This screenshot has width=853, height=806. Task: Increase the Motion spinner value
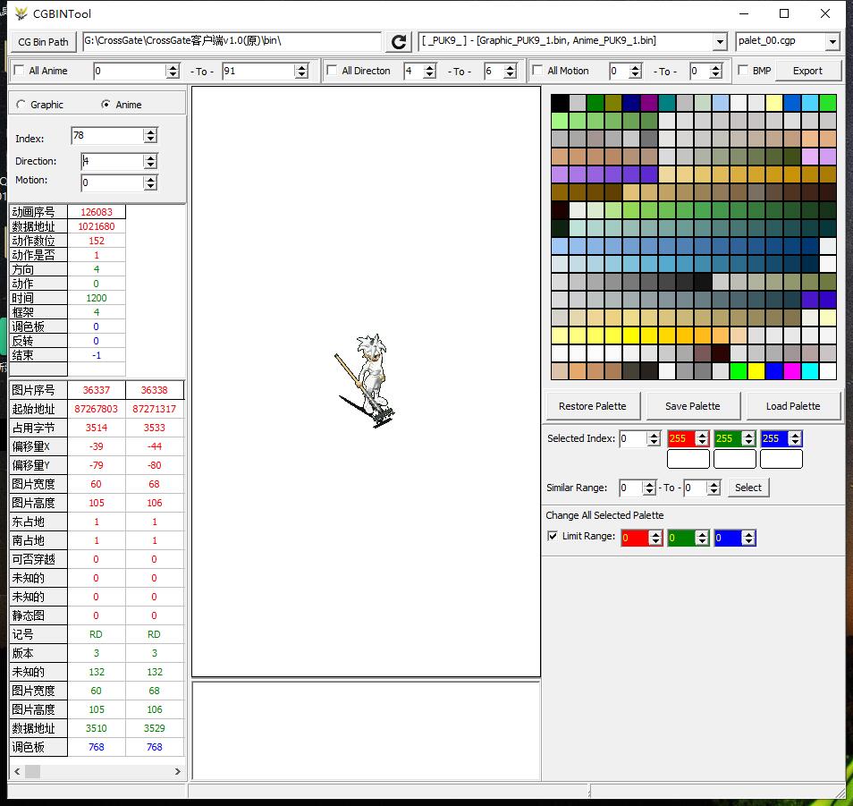pyautogui.click(x=150, y=179)
